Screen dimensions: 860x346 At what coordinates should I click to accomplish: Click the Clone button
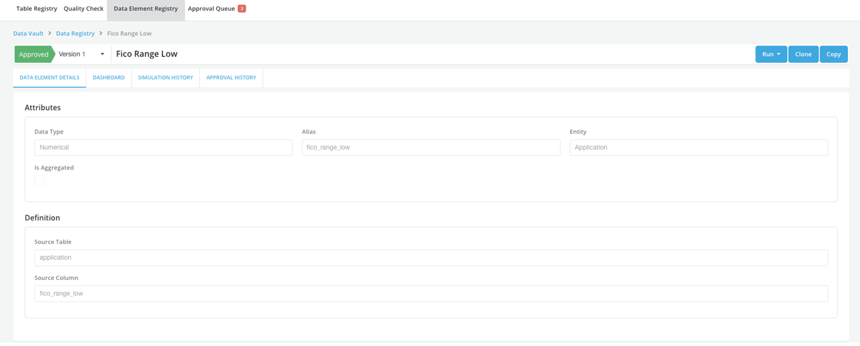(803, 54)
